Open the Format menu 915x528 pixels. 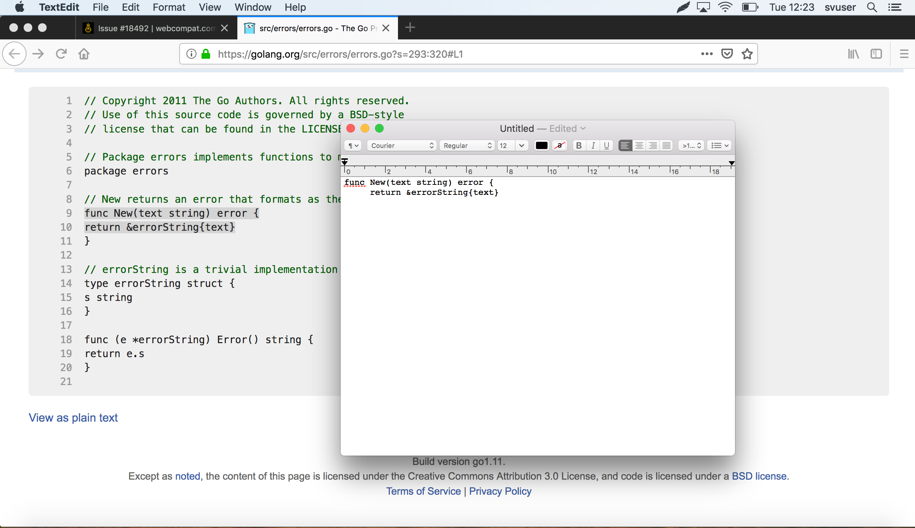(x=169, y=7)
